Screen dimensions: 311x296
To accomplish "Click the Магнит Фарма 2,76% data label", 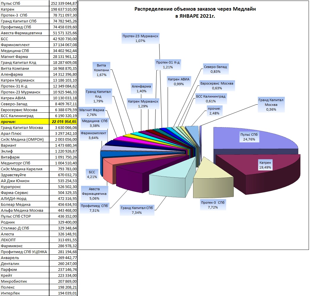I will [92, 112].
